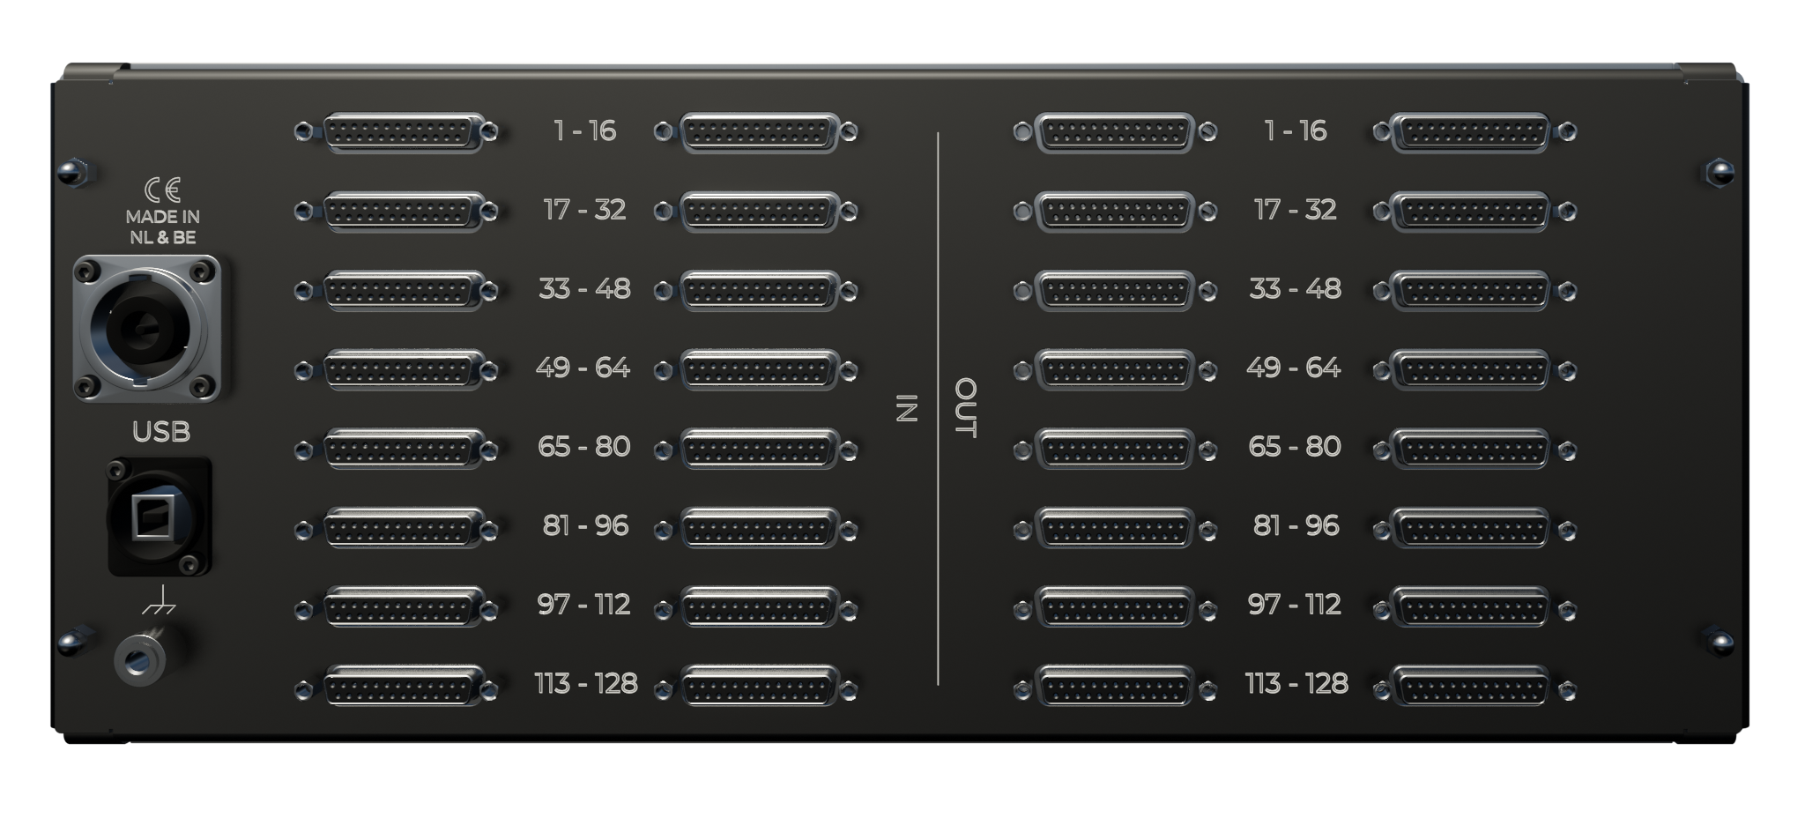
Task: Click the 33 - 48 label in the IN section
Action: 584,289
